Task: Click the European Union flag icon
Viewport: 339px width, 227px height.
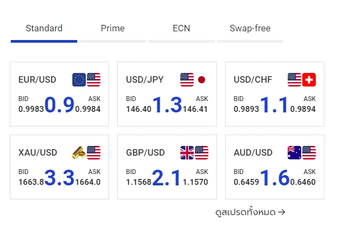Action: 79,79
